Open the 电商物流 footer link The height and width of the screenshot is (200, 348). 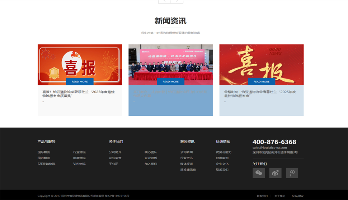tap(79, 158)
